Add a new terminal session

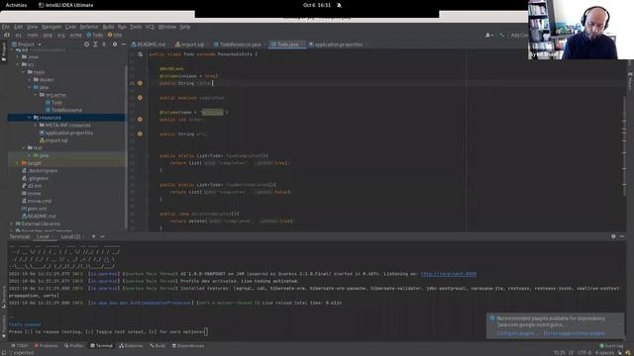(x=93, y=236)
